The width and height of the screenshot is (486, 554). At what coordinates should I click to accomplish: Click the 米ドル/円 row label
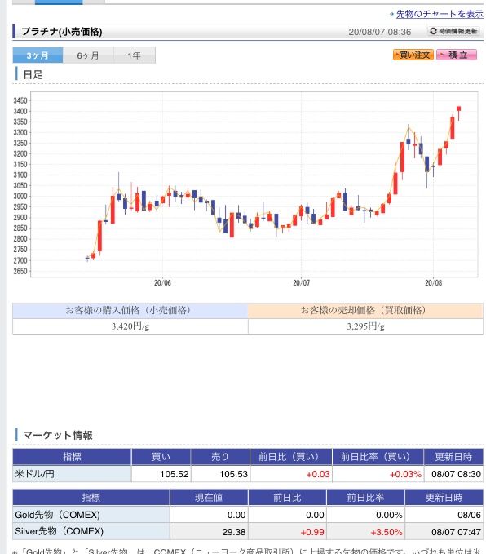click(x=72, y=474)
